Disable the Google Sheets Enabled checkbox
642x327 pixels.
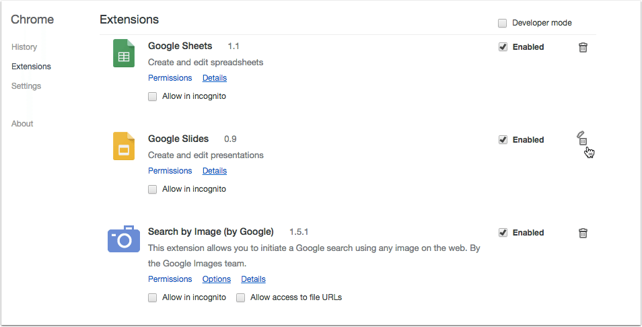(x=503, y=46)
